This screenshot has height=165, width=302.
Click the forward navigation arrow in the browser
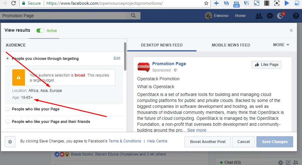[x=4, y=3]
